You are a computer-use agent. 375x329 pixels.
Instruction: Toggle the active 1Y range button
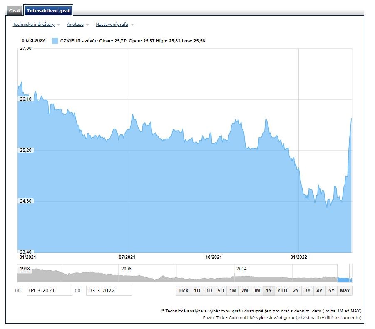(x=268, y=291)
